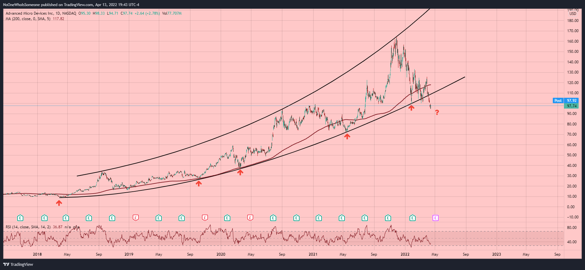Click the green earnings marker nearest the 2021 label
The image size is (585, 270).
(x=319, y=218)
